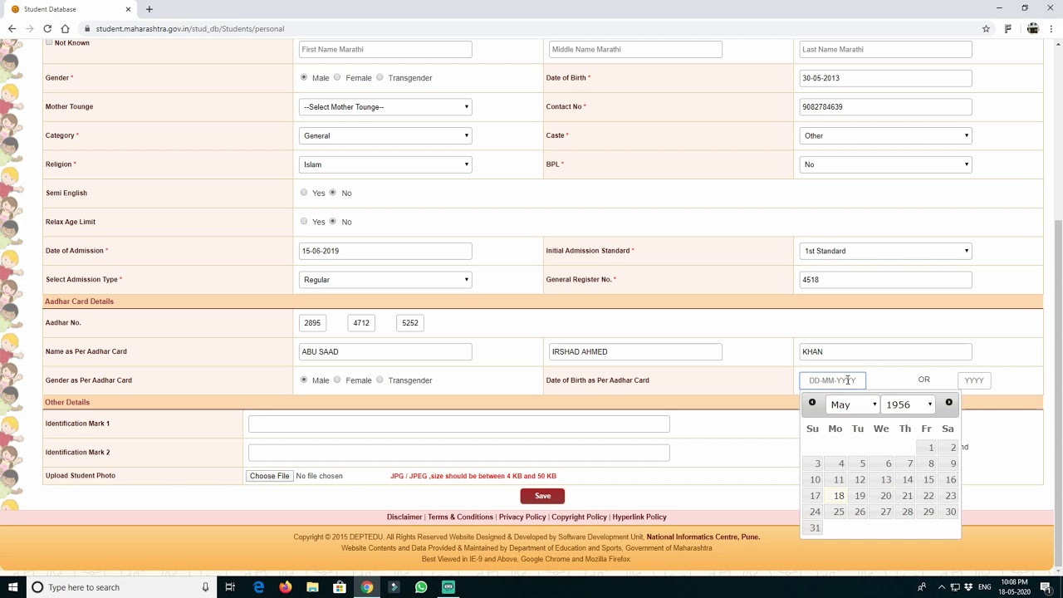
Task: Go back to the previous page
Action: coord(12,28)
